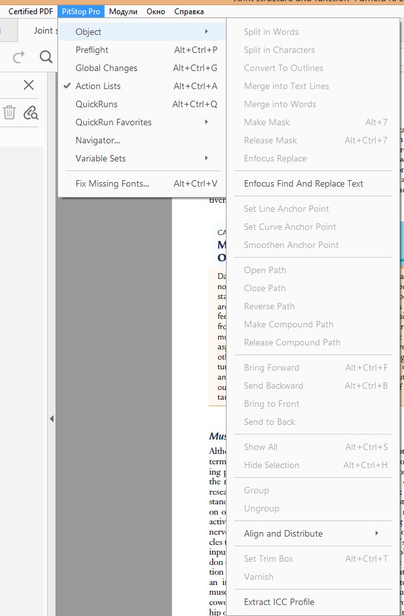Click the trash delete icon
The height and width of the screenshot is (616, 404).
(x=9, y=112)
